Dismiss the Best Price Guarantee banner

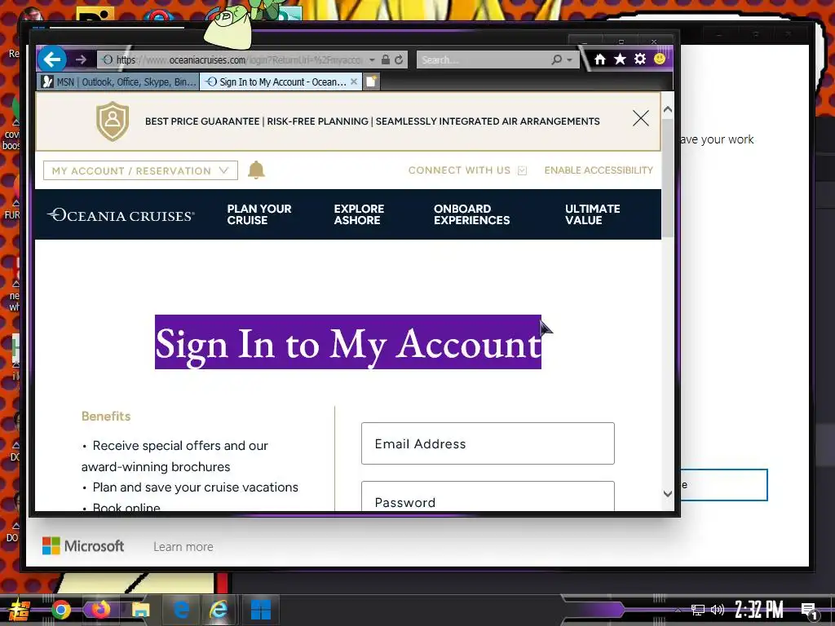point(641,118)
